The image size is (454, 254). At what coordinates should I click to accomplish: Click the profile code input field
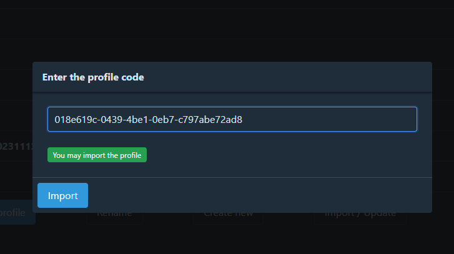click(232, 119)
